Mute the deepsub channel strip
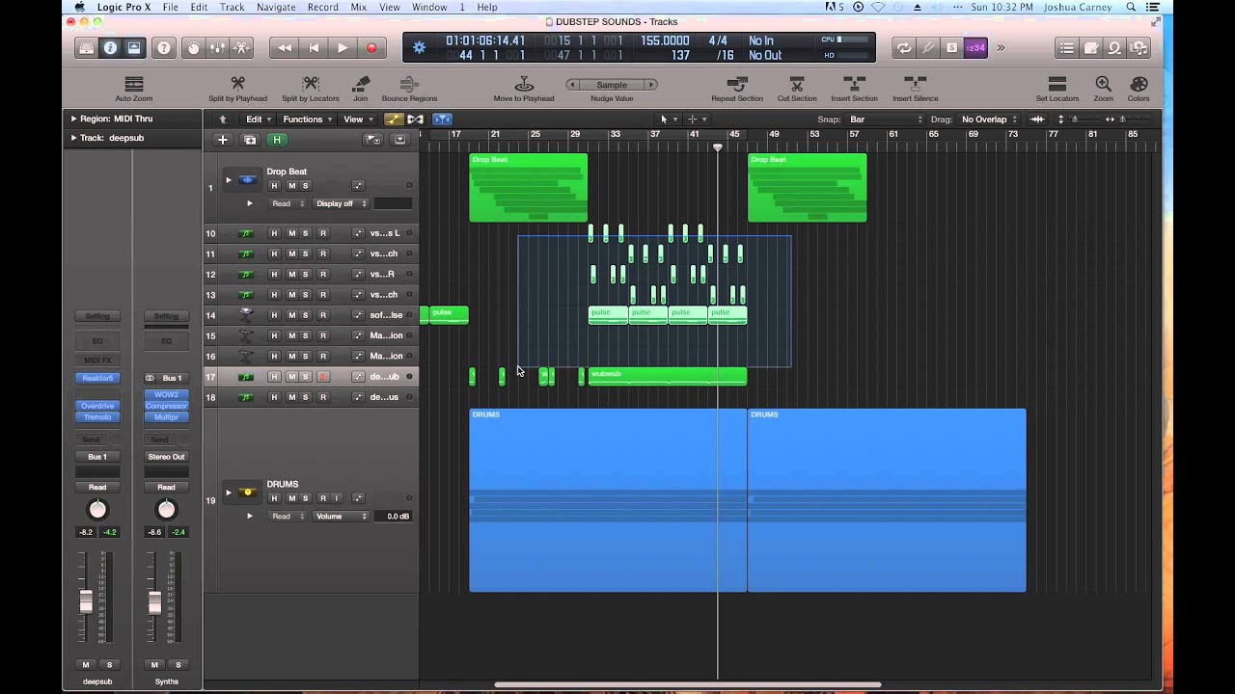This screenshot has height=694, width=1235. (86, 665)
